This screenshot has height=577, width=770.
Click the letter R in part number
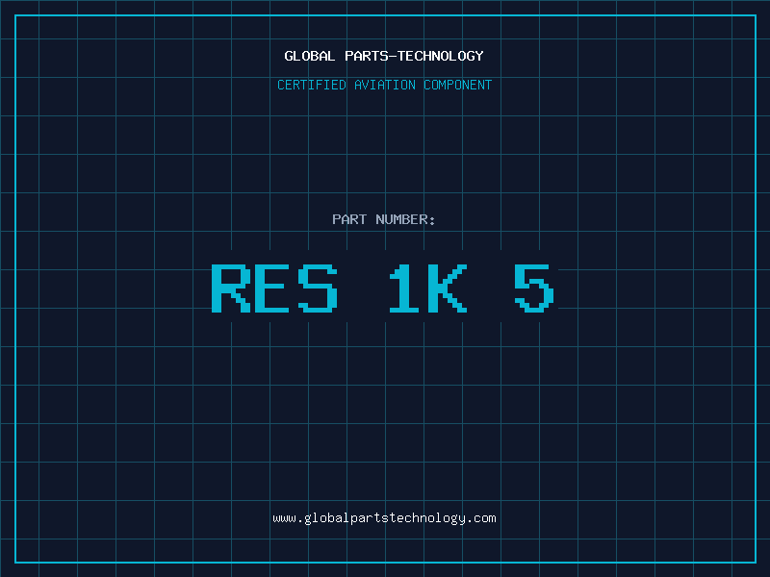click(x=230, y=288)
